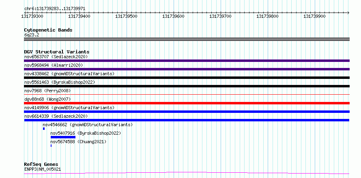Click the 131739500 ruler coordinate

click(127, 16)
